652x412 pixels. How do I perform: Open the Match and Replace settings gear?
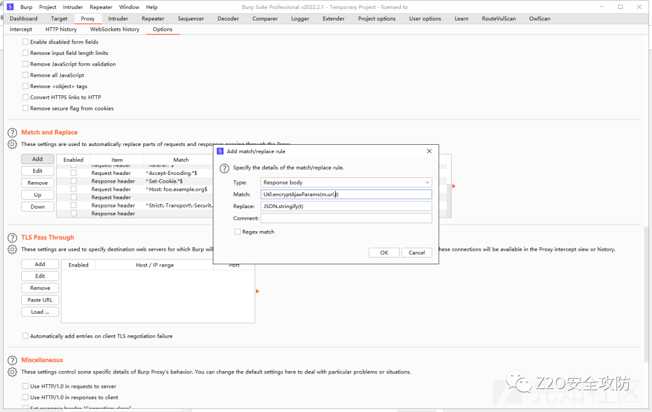13,144
